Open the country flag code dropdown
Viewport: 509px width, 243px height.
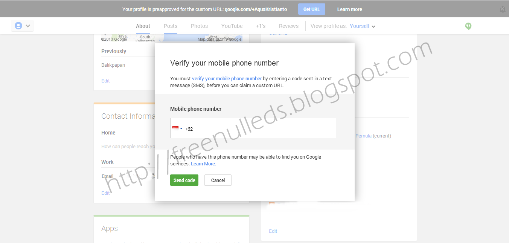[177, 128]
